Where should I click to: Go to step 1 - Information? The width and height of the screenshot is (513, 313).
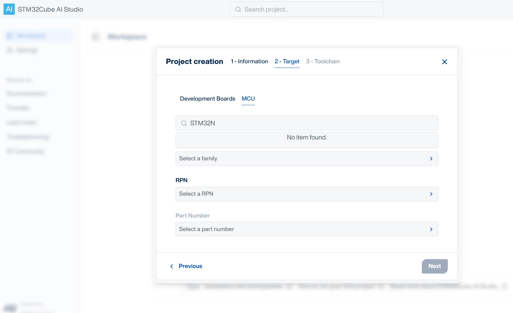(249, 61)
